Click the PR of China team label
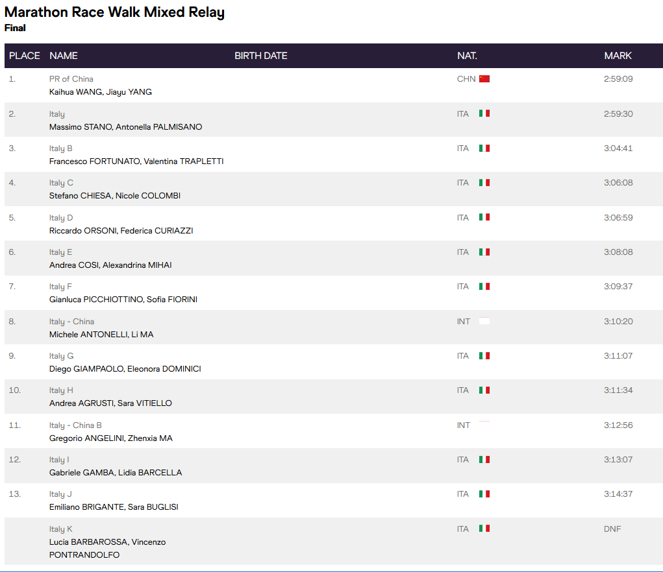The height and width of the screenshot is (572, 663). click(x=71, y=79)
